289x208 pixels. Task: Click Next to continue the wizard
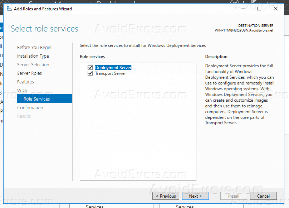(x=195, y=196)
